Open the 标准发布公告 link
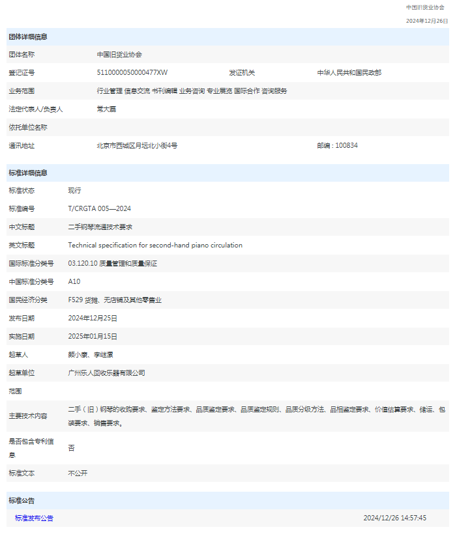The height and width of the screenshot is (536, 457). (x=34, y=518)
